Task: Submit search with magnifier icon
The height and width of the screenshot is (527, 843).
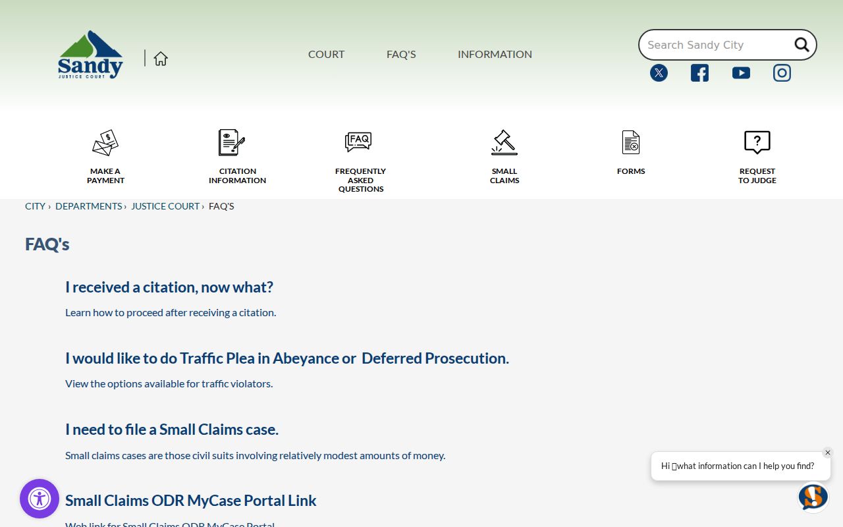Action: [x=802, y=45]
